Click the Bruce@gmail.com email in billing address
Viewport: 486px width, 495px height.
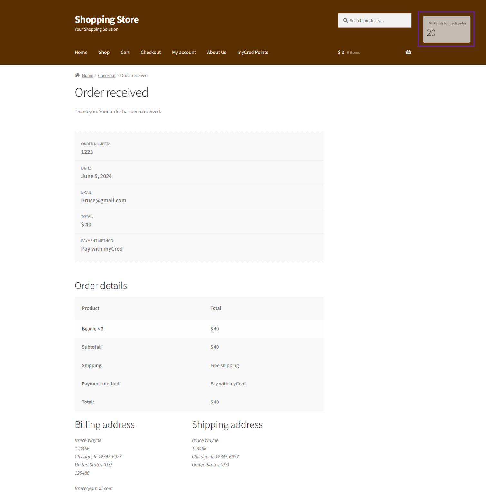pyautogui.click(x=93, y=488)
